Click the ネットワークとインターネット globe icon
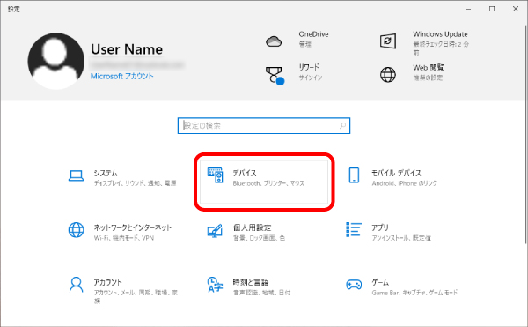This screenshot has width=528, height=327. coord(76,230)
